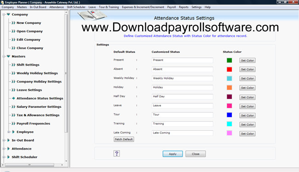Click the Late Coming customized status field

click(182, 133)
